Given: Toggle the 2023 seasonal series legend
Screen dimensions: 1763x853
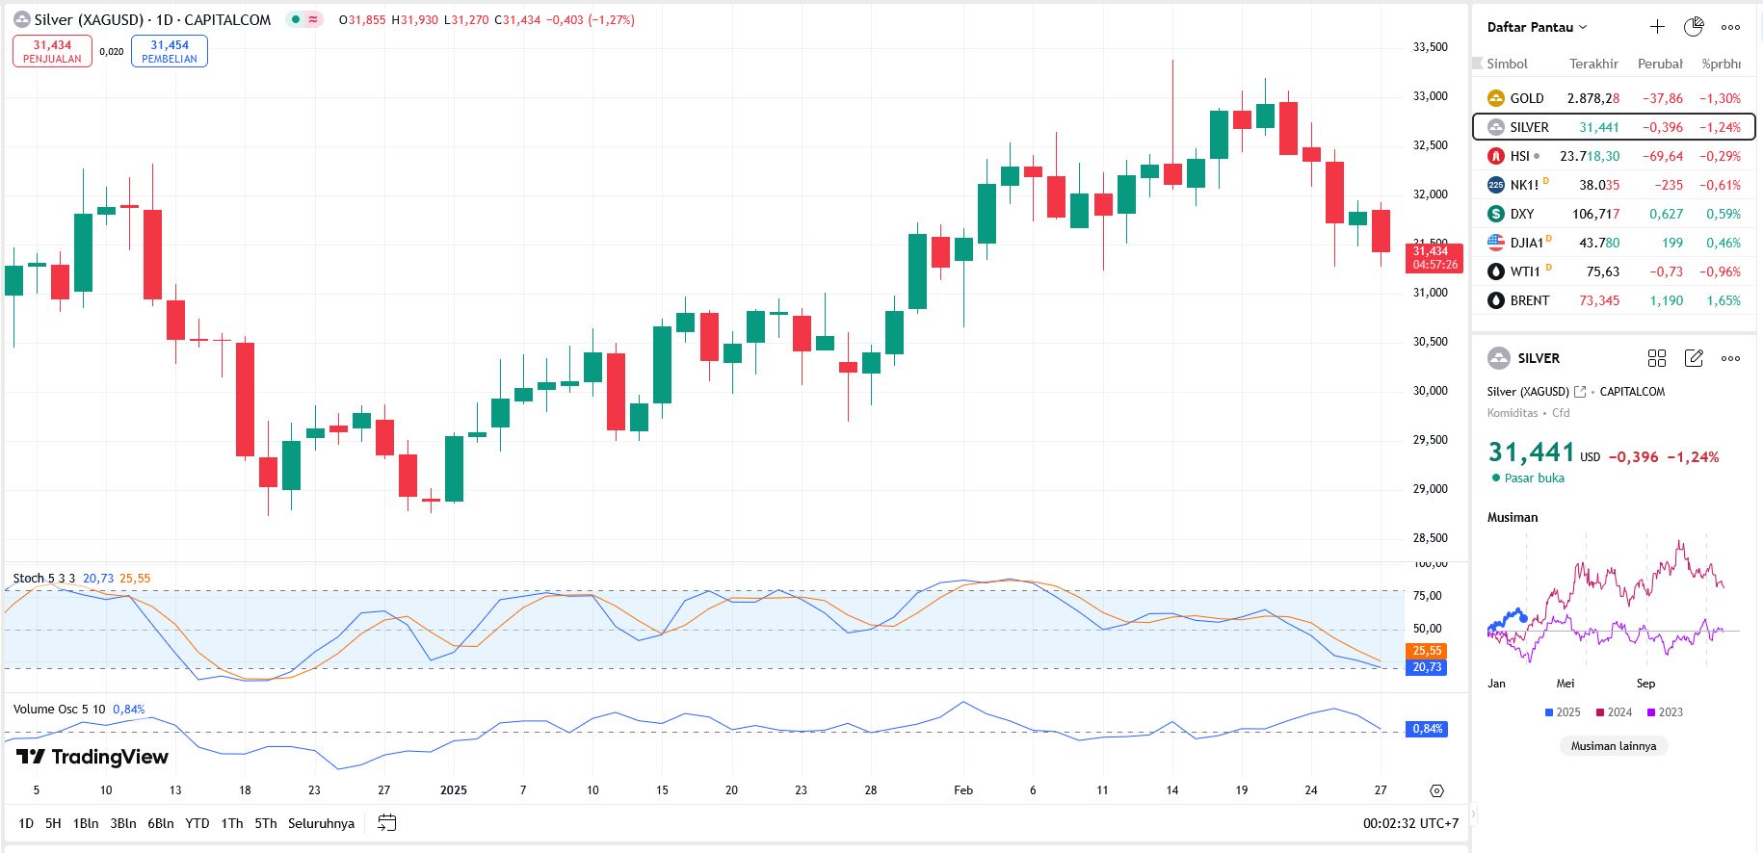Looking at the screenshot, I should click(1665, 712).
